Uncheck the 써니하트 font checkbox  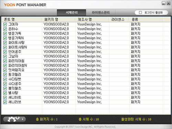pos(5,98)
